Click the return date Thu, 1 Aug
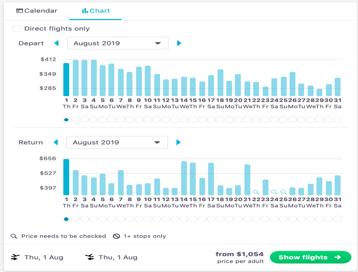The width and height of the screenshot is (358, 272). pyautogui.click(x=118, y=257)
